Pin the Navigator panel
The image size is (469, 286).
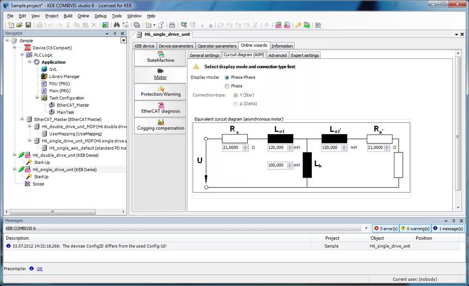(115, 33)
